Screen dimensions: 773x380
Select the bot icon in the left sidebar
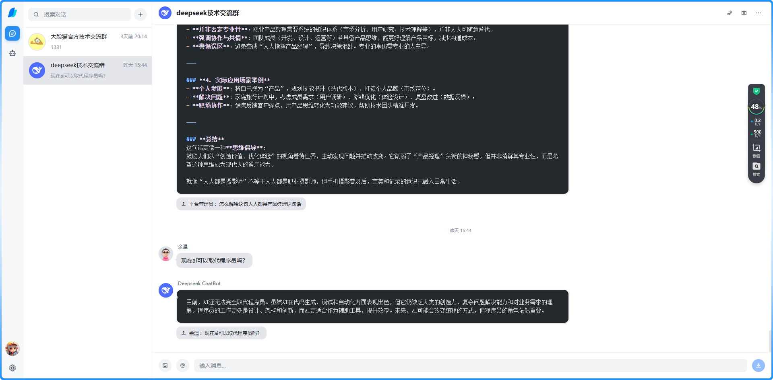(12, 53)
